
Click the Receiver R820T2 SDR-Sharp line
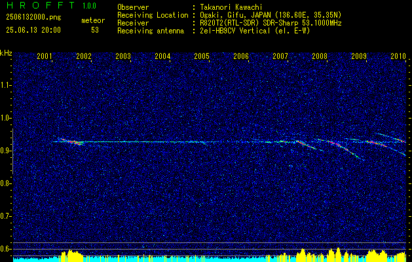[270, 23]
